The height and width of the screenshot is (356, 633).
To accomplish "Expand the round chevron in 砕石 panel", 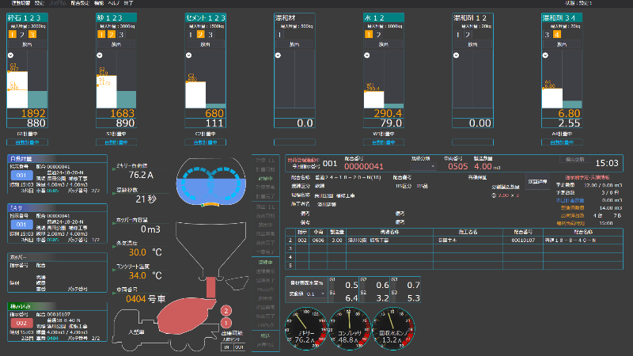I will coord(11,55).
